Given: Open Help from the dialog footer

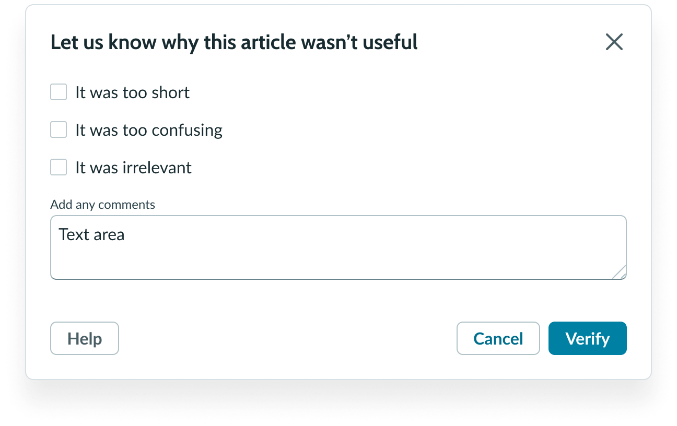Looking at the screenshot, I should [x=85, y=338].
